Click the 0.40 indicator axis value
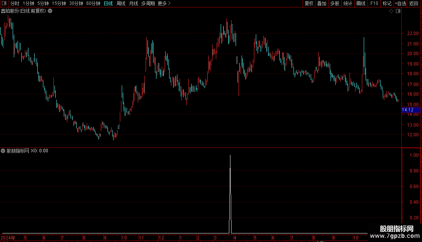422x242 pixels. (x=414, y=202)
